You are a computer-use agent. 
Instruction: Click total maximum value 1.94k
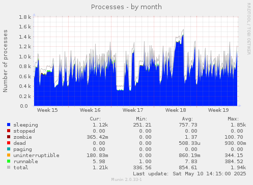coord(238,168)
